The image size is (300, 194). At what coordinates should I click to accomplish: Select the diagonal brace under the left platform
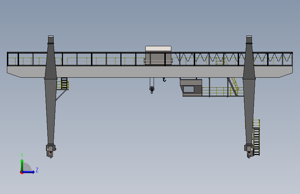61,95
